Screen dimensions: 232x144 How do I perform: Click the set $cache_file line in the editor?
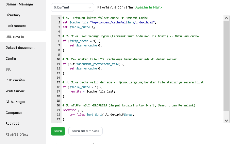click(x=109, y=22)
